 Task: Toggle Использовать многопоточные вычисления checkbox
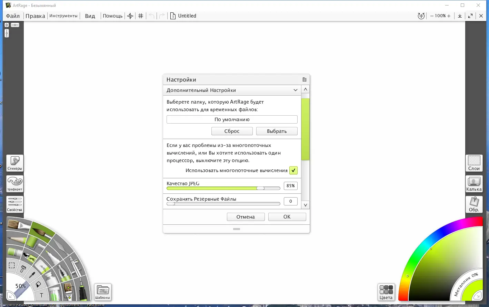tap(293, 170)
